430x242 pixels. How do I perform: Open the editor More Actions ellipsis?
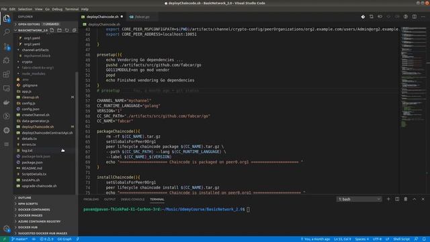point(423,17)
